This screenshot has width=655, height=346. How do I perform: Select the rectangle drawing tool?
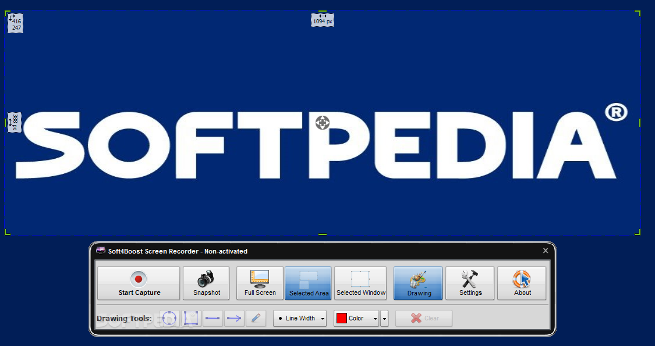pos(191,319)
